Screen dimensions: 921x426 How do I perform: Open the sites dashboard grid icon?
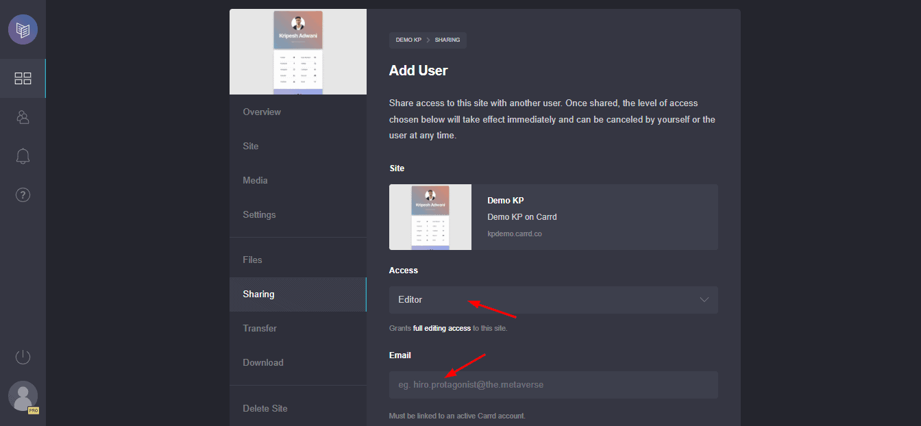23,79
